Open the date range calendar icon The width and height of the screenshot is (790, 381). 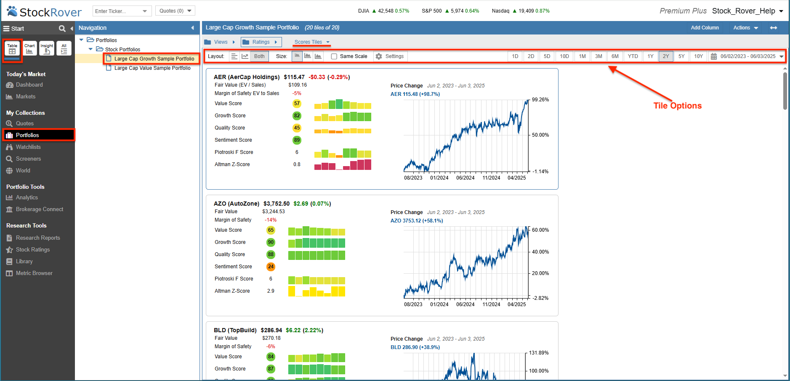714,56
